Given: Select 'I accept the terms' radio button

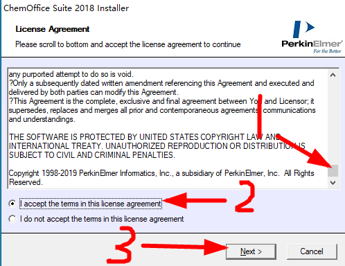Looking at the screenshot, I should 12,204.
